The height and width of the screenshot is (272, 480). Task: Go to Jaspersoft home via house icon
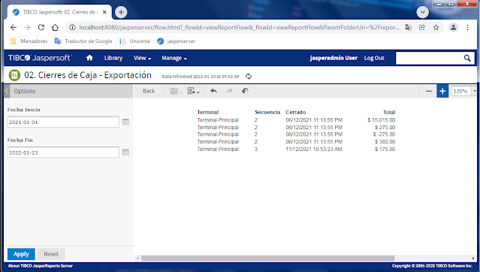click(89, 58)
